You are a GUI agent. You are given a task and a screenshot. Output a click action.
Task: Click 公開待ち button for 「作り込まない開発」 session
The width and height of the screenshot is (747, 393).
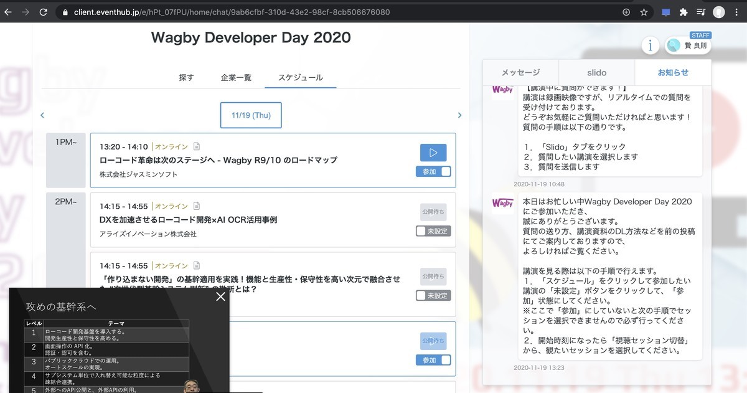tap(433, 276)
